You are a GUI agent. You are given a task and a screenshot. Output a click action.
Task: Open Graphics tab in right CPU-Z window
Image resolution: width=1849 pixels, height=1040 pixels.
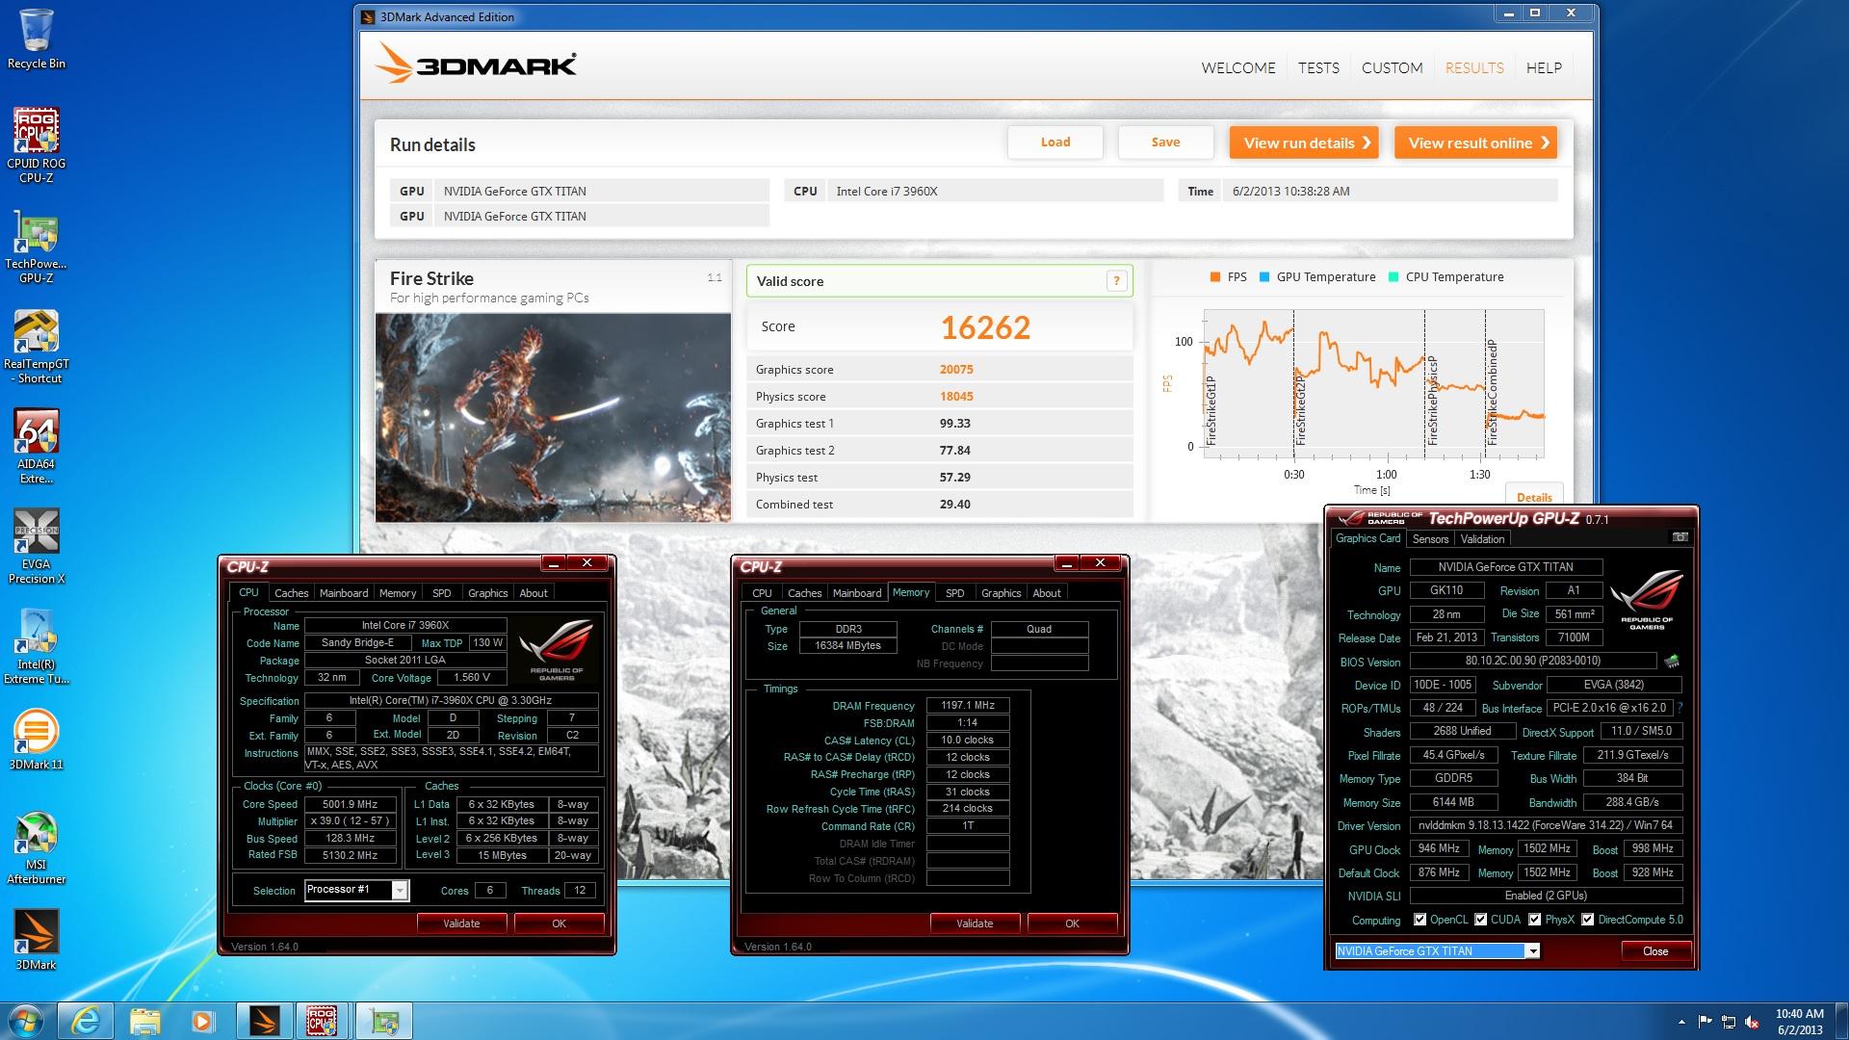(1001, 593)
